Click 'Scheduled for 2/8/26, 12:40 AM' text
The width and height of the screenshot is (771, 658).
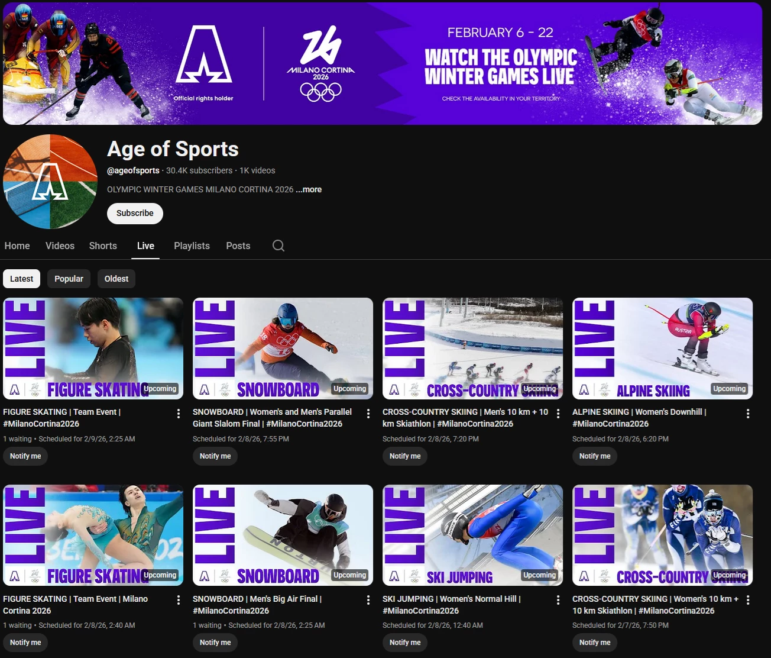click(x=433, y=625)
